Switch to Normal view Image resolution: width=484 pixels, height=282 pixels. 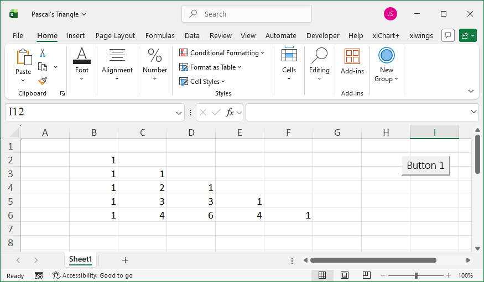click(x=322, y=275)
